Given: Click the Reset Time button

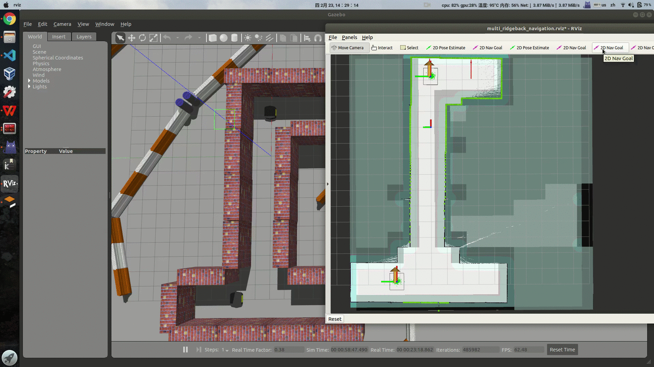Looking at the screenshot, I should 562,349.
